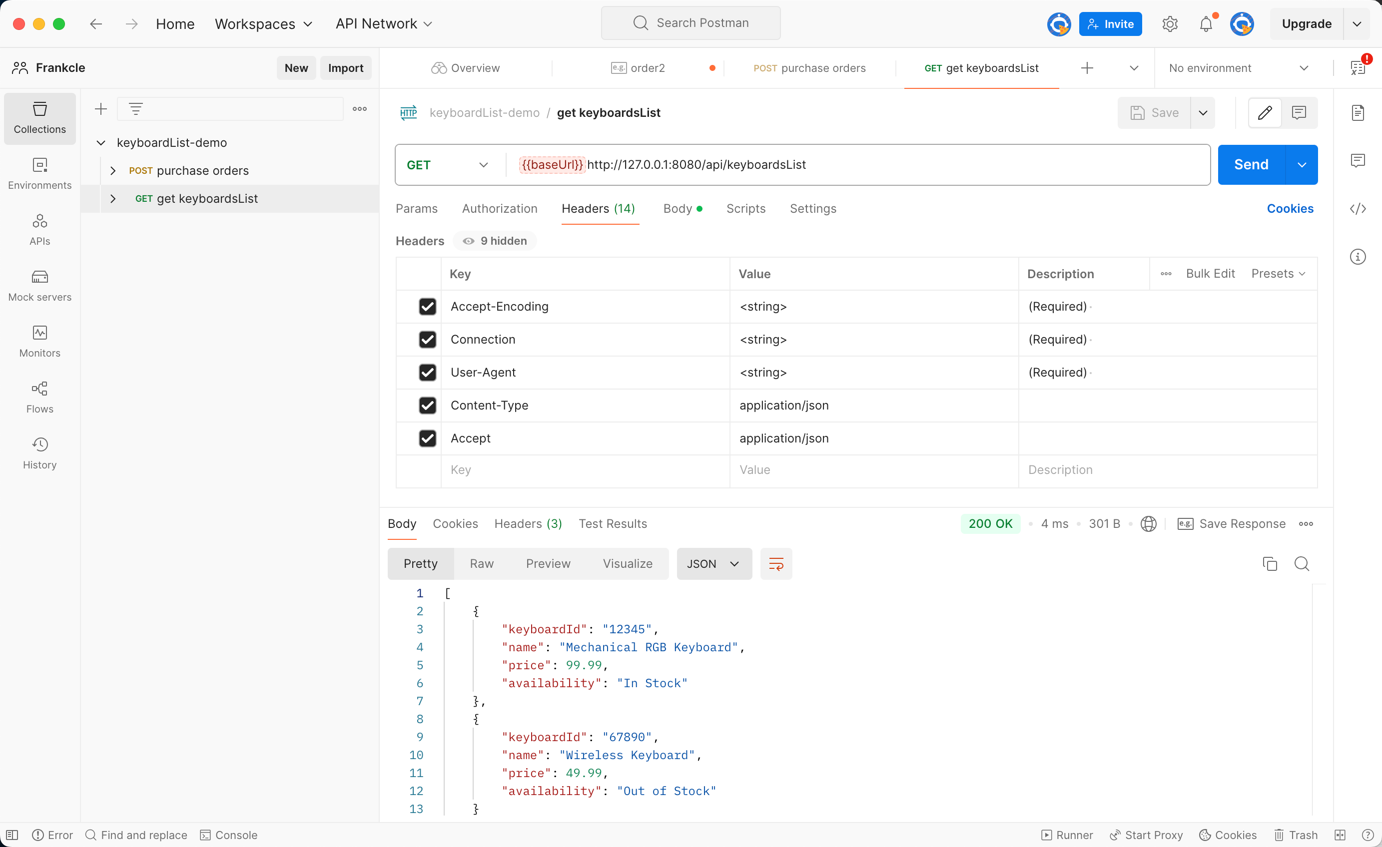Collapse the keyboardList-demo collection
This screenshot has height=847, width=1382.
tap(101, 142)
